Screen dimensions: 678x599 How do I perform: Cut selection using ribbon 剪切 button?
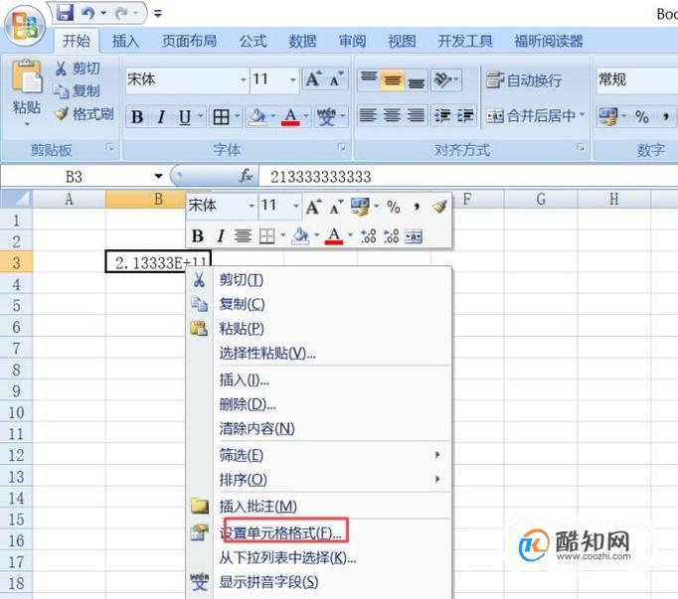[77, 69]
